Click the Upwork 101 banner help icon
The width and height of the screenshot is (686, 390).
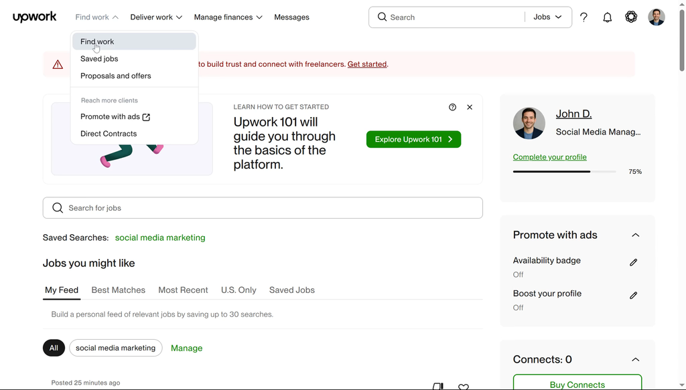click(x=452, y=107)
